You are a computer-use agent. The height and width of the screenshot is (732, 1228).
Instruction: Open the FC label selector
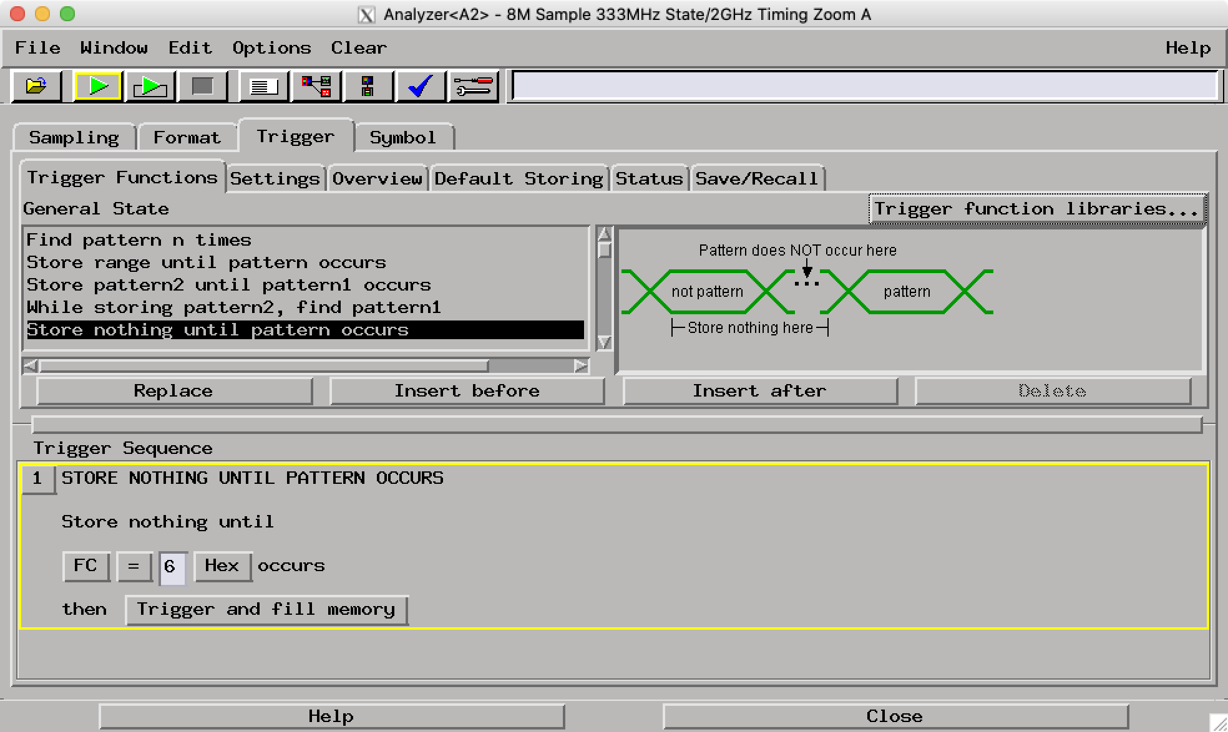pos(86,566)
